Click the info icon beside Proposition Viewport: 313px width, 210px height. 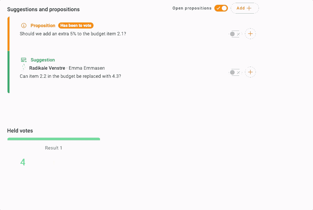(x=24, y=25)
